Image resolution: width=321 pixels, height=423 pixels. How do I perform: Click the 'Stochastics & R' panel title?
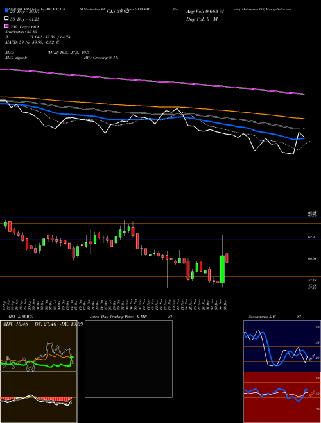click(263, 317)
